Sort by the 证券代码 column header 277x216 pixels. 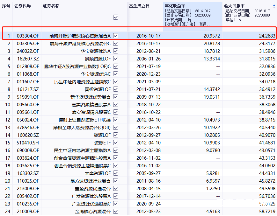pos(22,6)
